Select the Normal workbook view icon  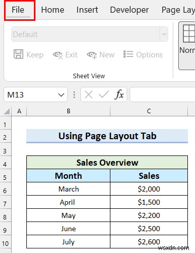[x=189, y=34]
